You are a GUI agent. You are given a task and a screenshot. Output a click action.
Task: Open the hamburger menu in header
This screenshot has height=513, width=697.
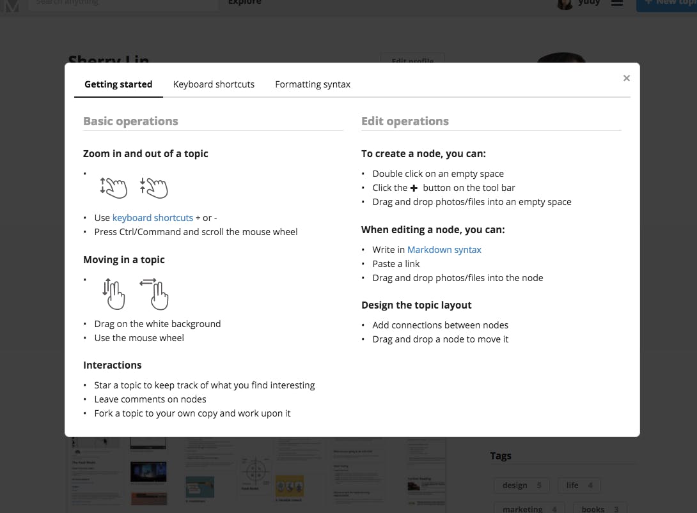[x=616, y=3]
